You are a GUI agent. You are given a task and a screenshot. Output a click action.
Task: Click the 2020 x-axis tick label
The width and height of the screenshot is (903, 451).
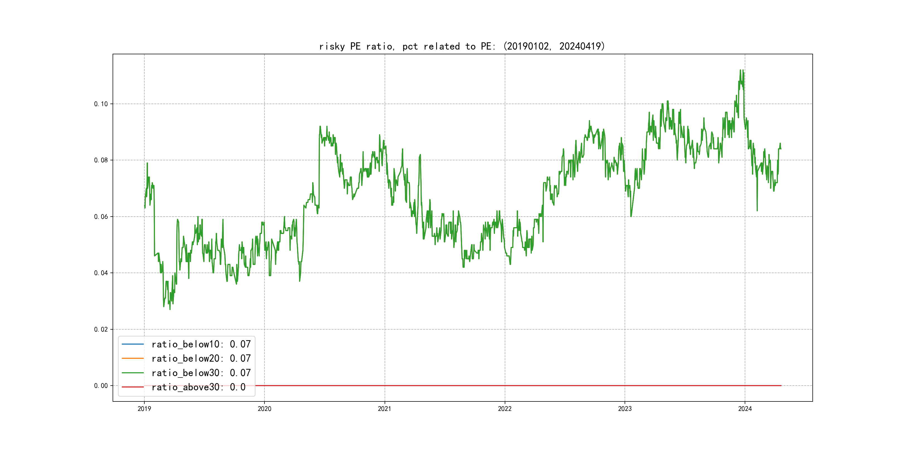click(264, 409)
